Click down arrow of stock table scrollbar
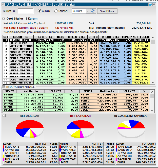Viewport: 158px width, 168px height. tap(152, 111)
